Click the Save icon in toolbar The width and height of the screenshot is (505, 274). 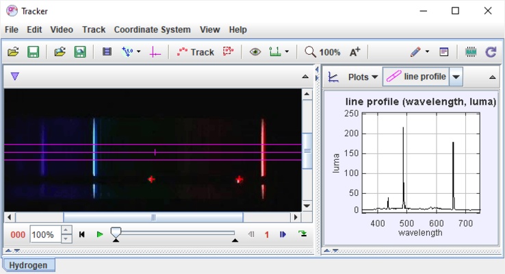33,52
